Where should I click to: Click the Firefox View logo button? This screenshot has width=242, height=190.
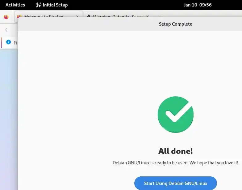6,17
